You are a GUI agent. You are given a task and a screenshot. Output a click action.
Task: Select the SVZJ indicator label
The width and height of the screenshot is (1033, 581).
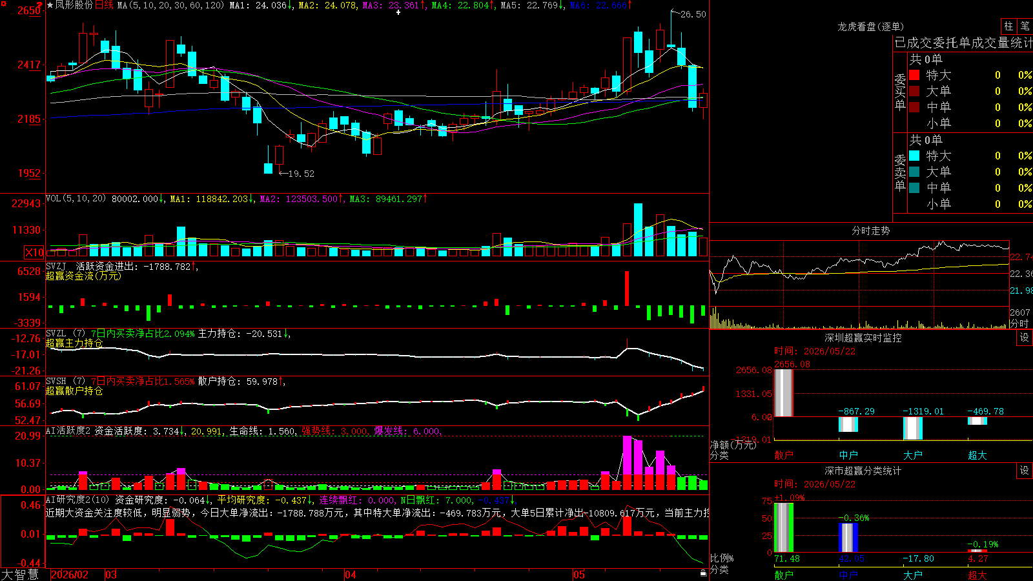tap(56, 266)
